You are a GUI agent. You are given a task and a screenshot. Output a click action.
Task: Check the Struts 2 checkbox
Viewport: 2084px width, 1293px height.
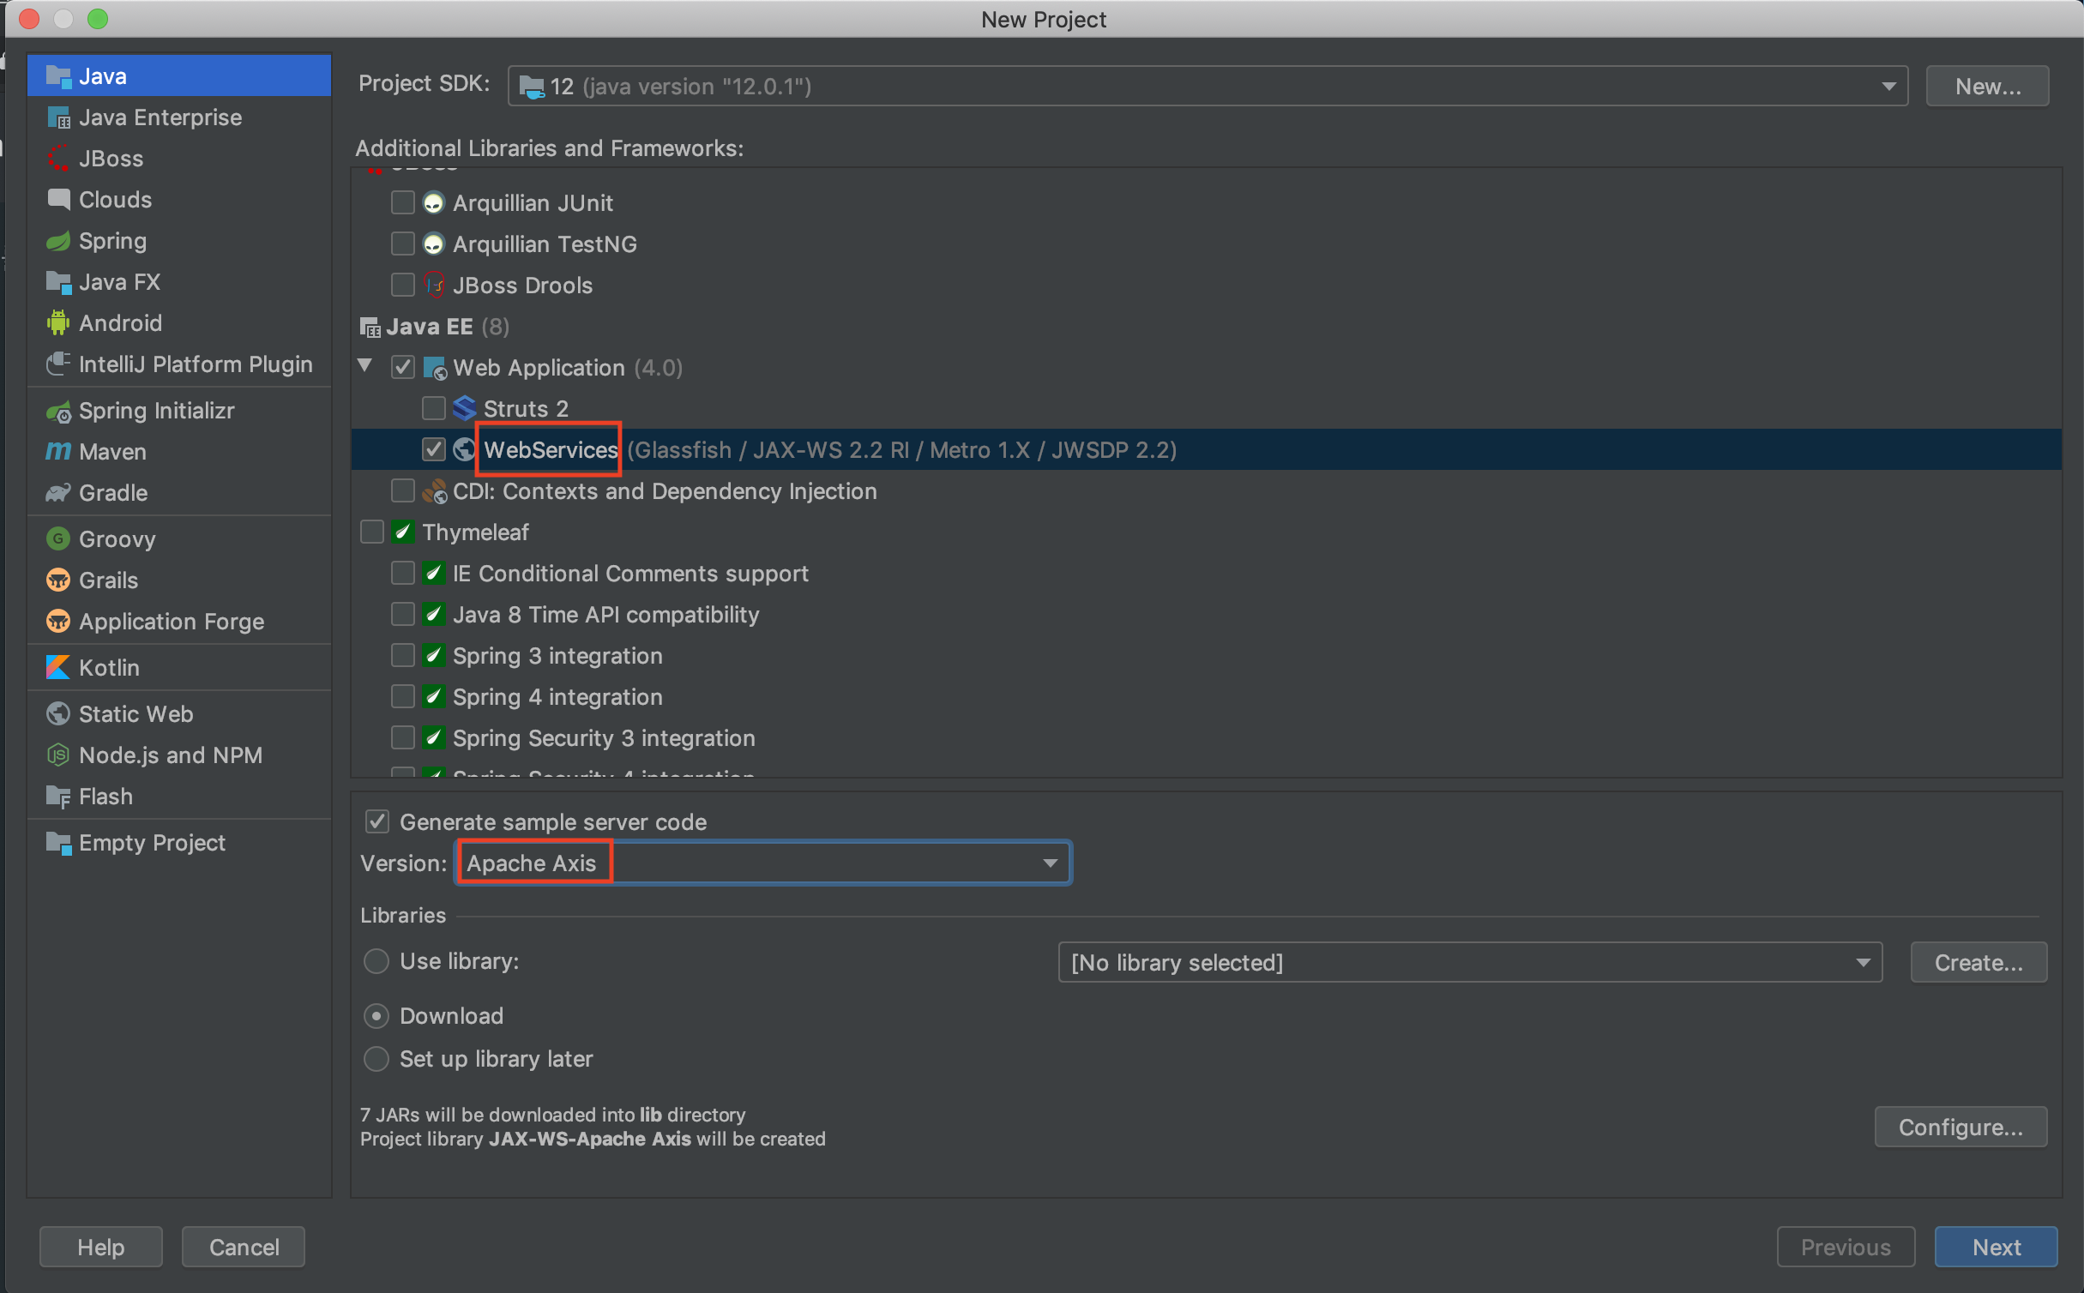tap(434, 408)
